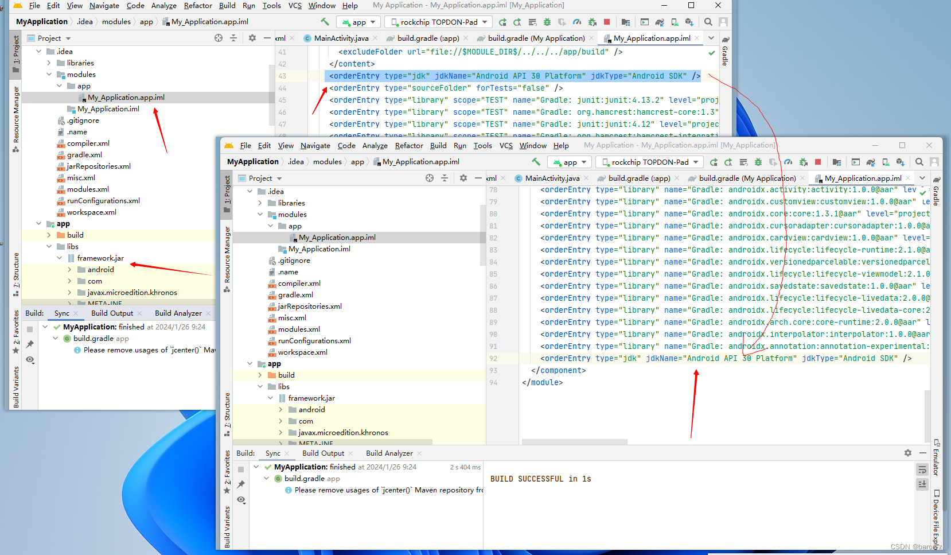Screen dimensions: 951x555
Task: Click the MyApplication breadcrumb in front window
Action: (x=253, y=162)
